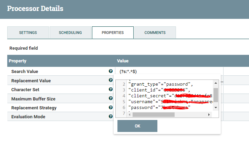Click help icon beside Character Set

coord(111,89)
